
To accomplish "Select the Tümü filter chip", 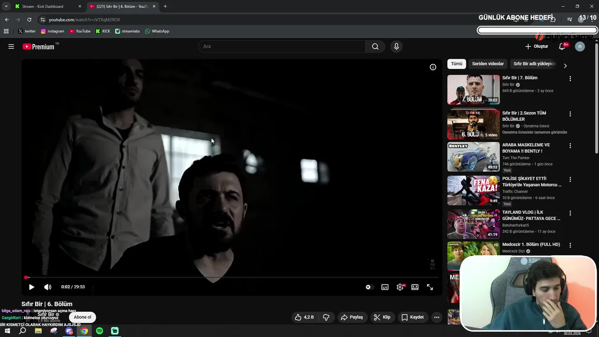I will click(456, 64).
